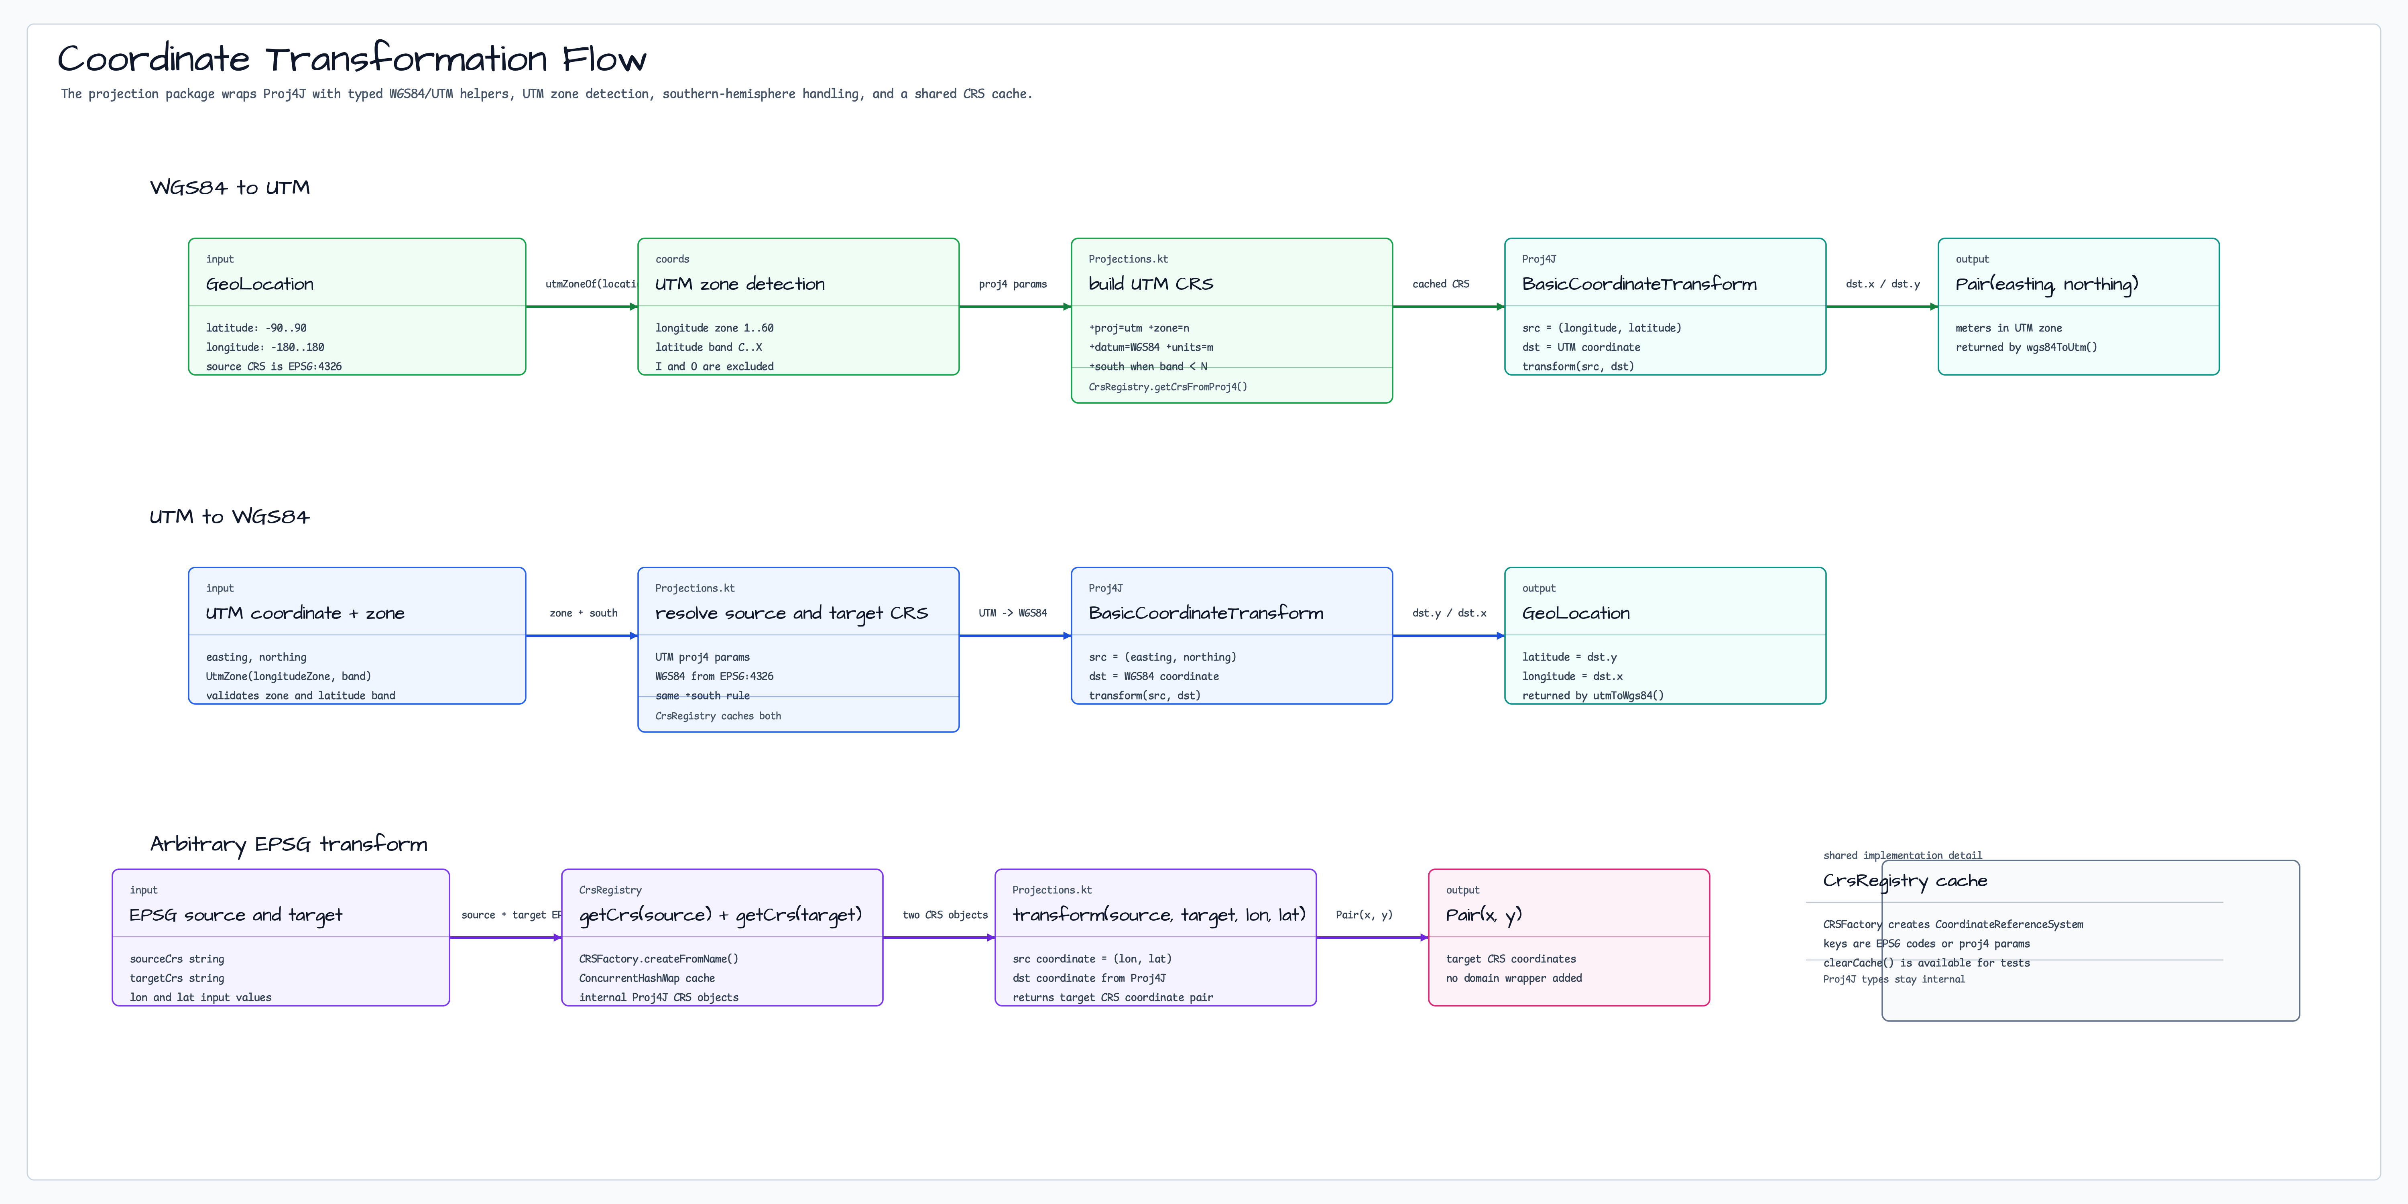
Task: Click 'returns target CRS coordinate pair' text
Action: click(x=1112, y=997)
